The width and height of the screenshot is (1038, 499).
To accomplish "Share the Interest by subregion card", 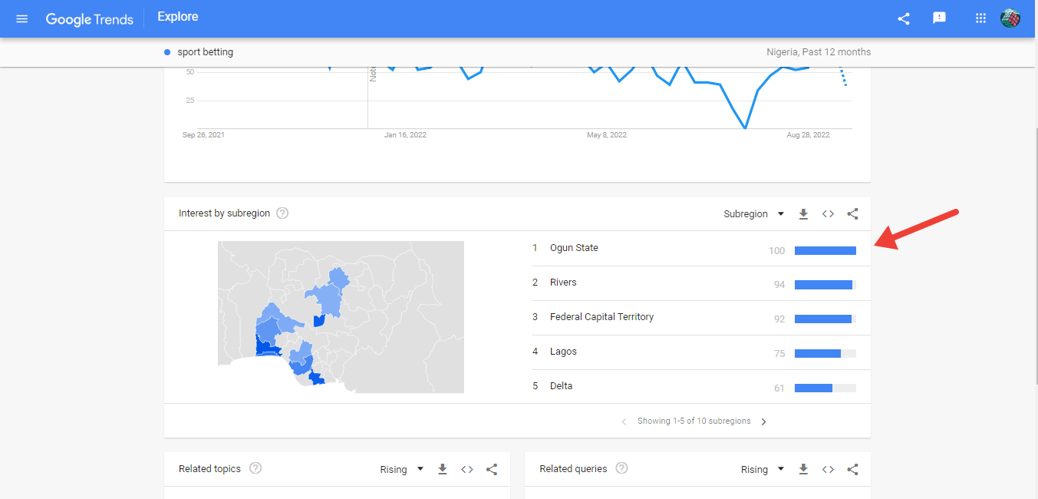I will (852, 214).
